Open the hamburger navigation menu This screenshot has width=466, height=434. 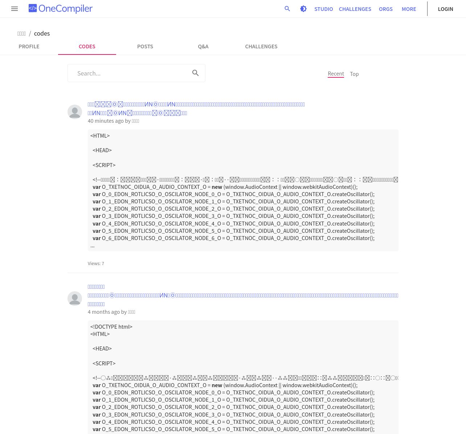[x=15, y=9]
